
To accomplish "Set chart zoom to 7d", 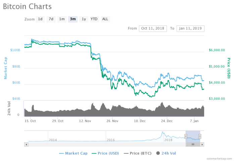I will click(x=51, y=19).
